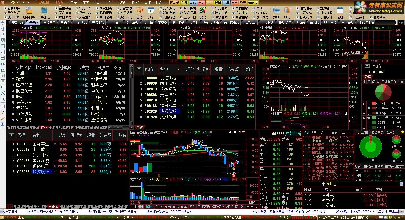
Task: Click the 策略池 button
Action: [253, 3]
